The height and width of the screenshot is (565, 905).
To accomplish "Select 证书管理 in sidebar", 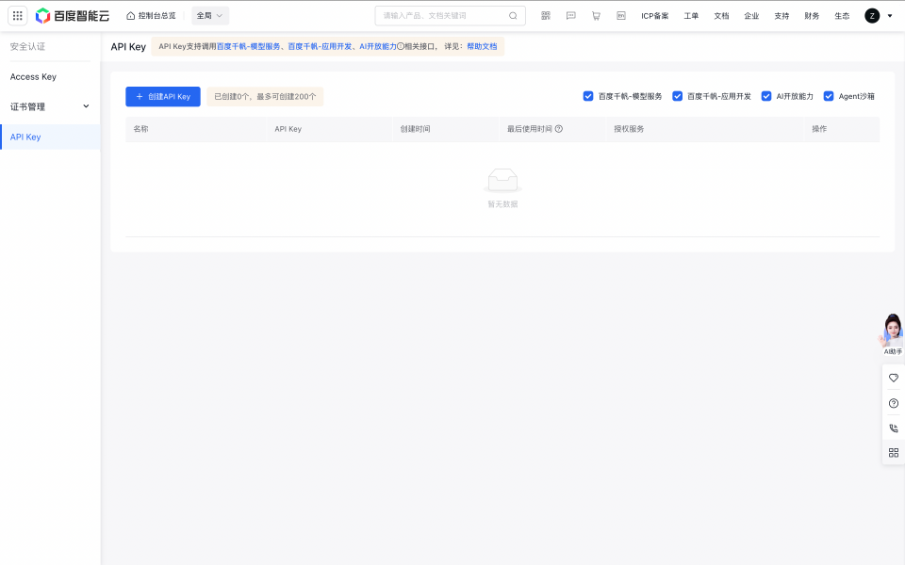I will click(x=27, y=106).
